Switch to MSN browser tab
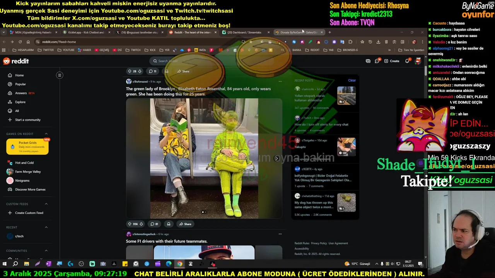 [x=33, y=32]
